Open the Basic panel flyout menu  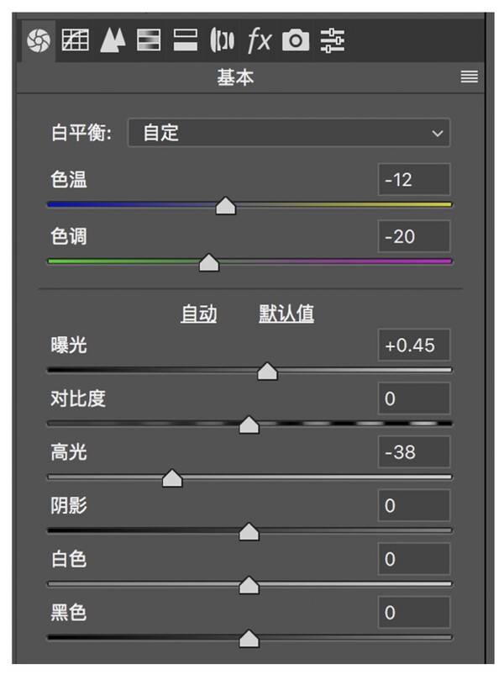click(x=469, y=78)
